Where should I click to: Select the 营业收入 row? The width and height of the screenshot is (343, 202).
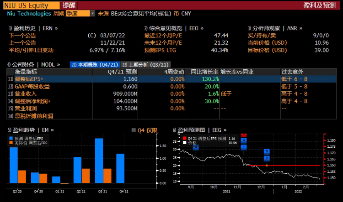(x=171, y=94)
